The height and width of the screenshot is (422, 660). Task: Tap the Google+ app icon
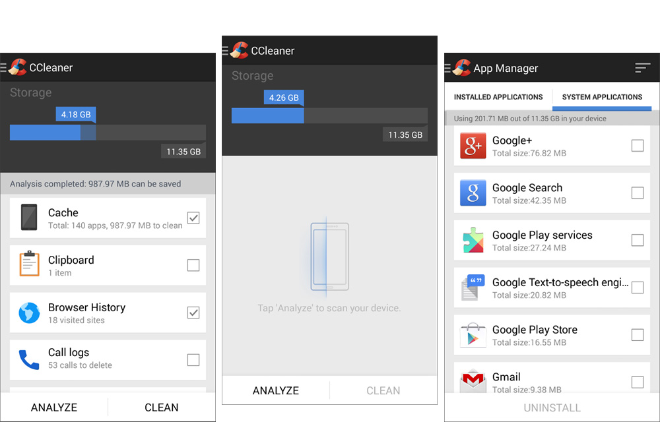(473, 146)
